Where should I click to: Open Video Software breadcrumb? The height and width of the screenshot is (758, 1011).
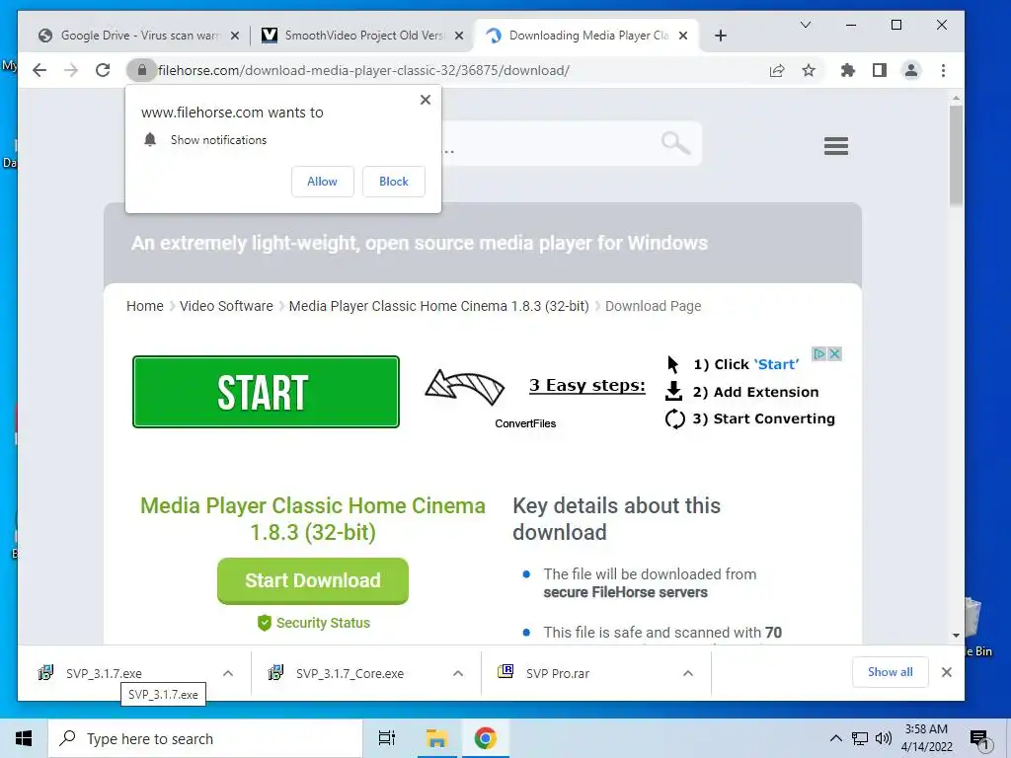point(226,306)
